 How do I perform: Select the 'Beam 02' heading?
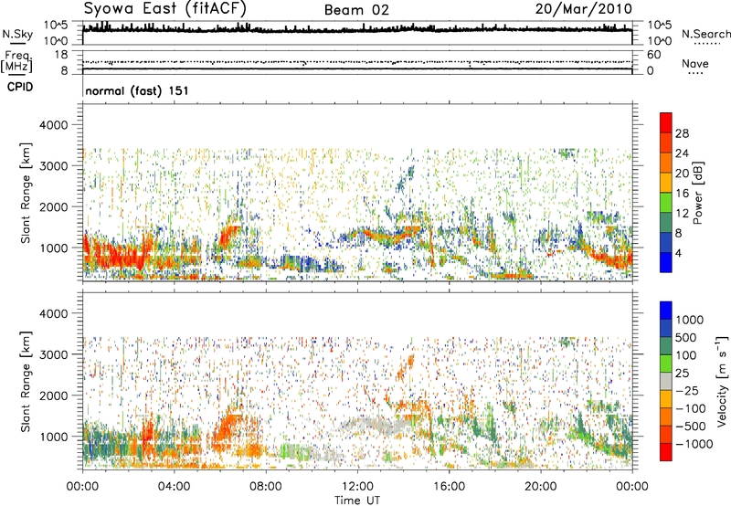point(356,10)
